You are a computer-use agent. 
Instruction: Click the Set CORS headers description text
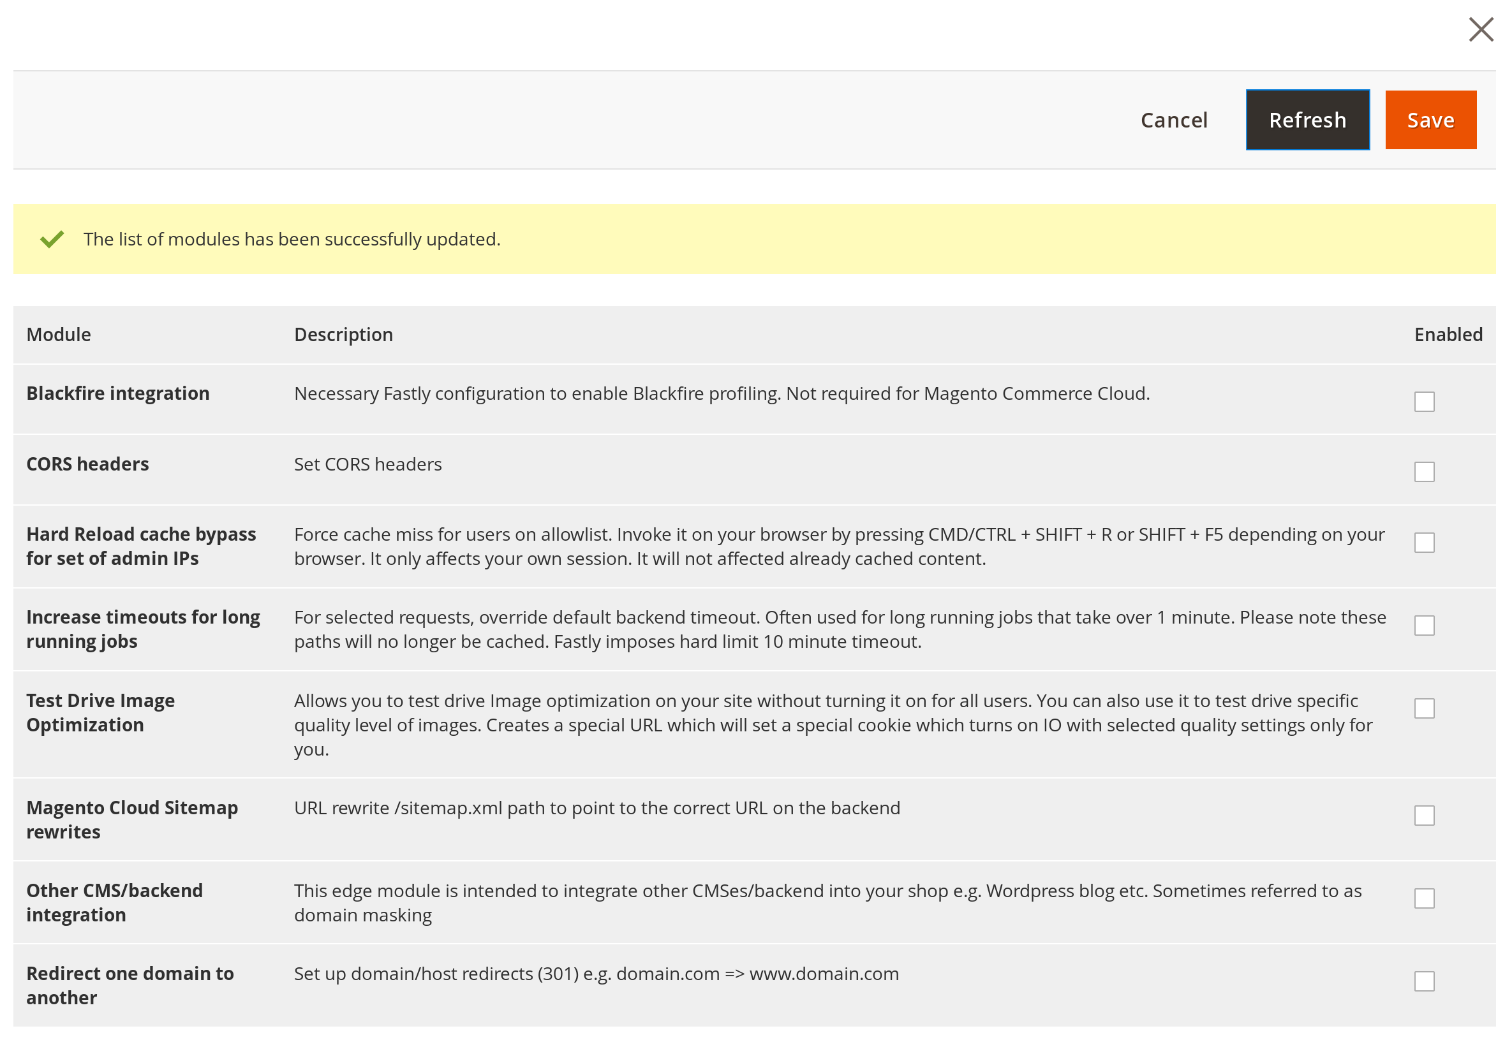[x=367, y=464]
